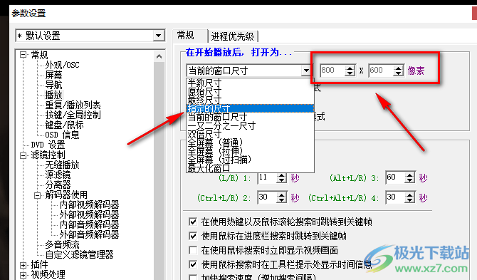Choose 一又二分之一尺寸 from the dropdown list
This screenshot has width=477, height=280.
(250, 125)
